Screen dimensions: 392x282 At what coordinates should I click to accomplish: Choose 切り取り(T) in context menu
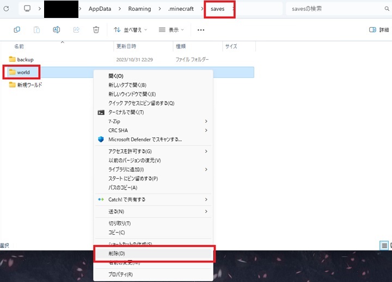tap(153, 224)
